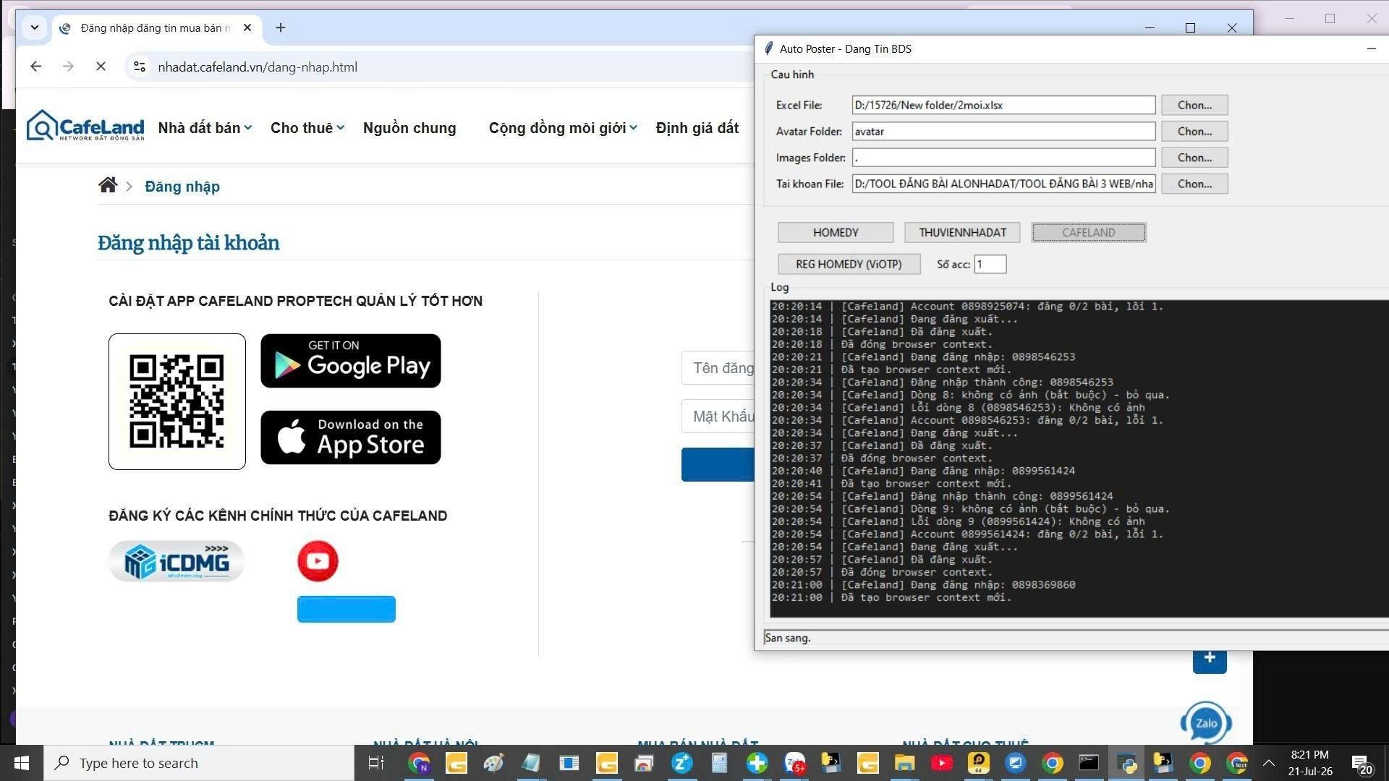Click the Windows 'Type here to search' box
The image size is (1389, 781).
199,763
